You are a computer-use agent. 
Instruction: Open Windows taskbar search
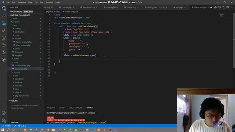tap(8, 129)
